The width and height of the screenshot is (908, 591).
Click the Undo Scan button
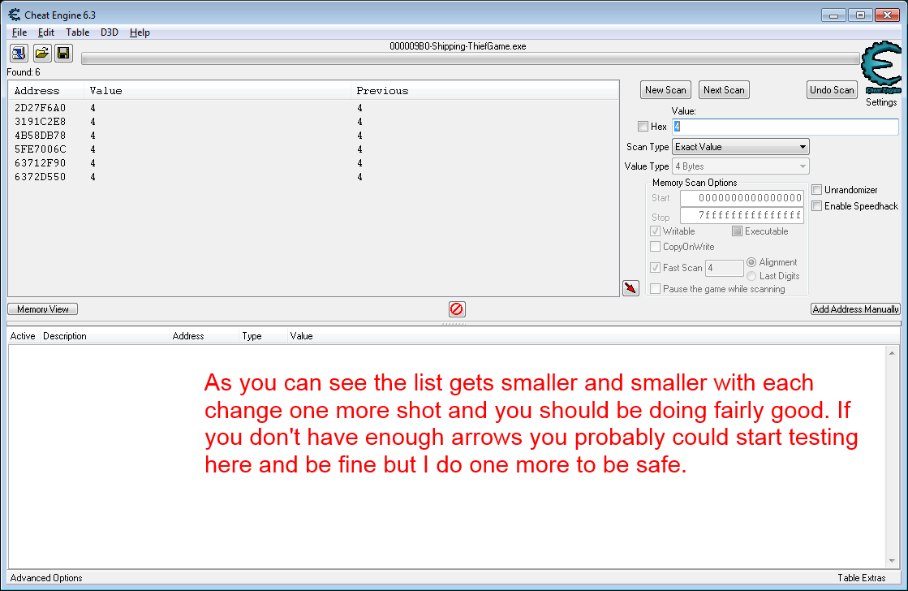[832, 90]
